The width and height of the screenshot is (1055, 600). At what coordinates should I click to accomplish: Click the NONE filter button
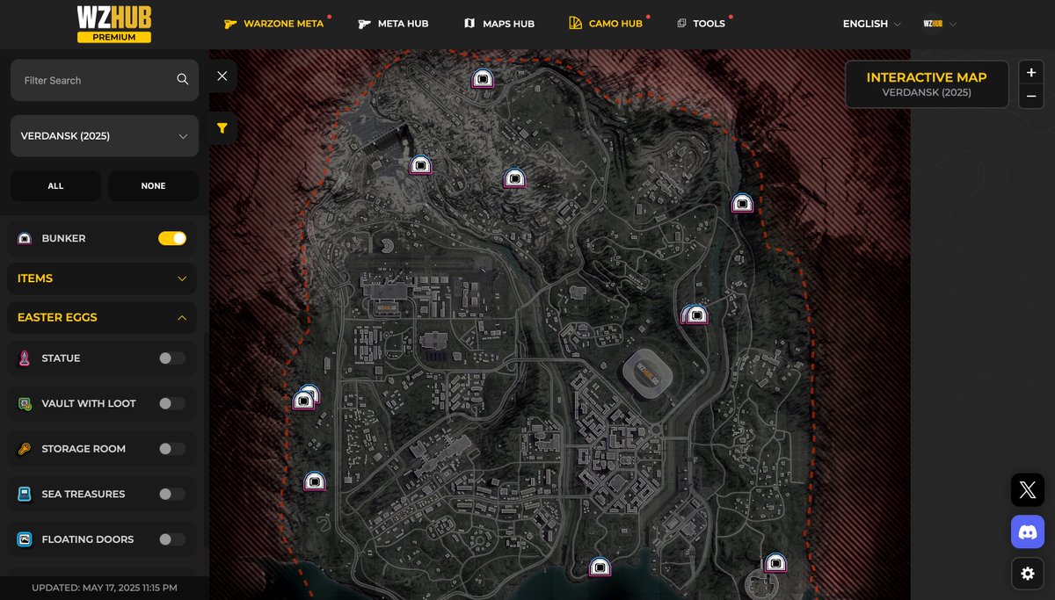pos(153,186)
